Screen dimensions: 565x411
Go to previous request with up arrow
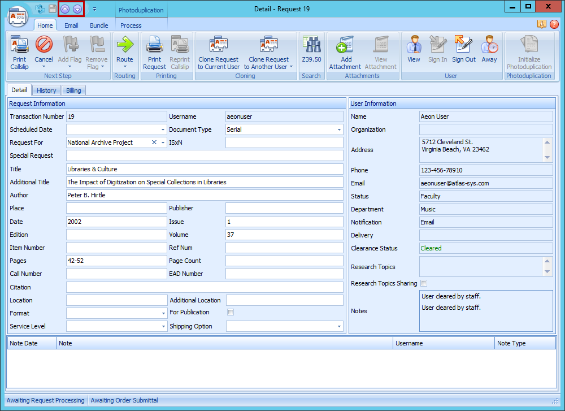[x=65, y=9]
